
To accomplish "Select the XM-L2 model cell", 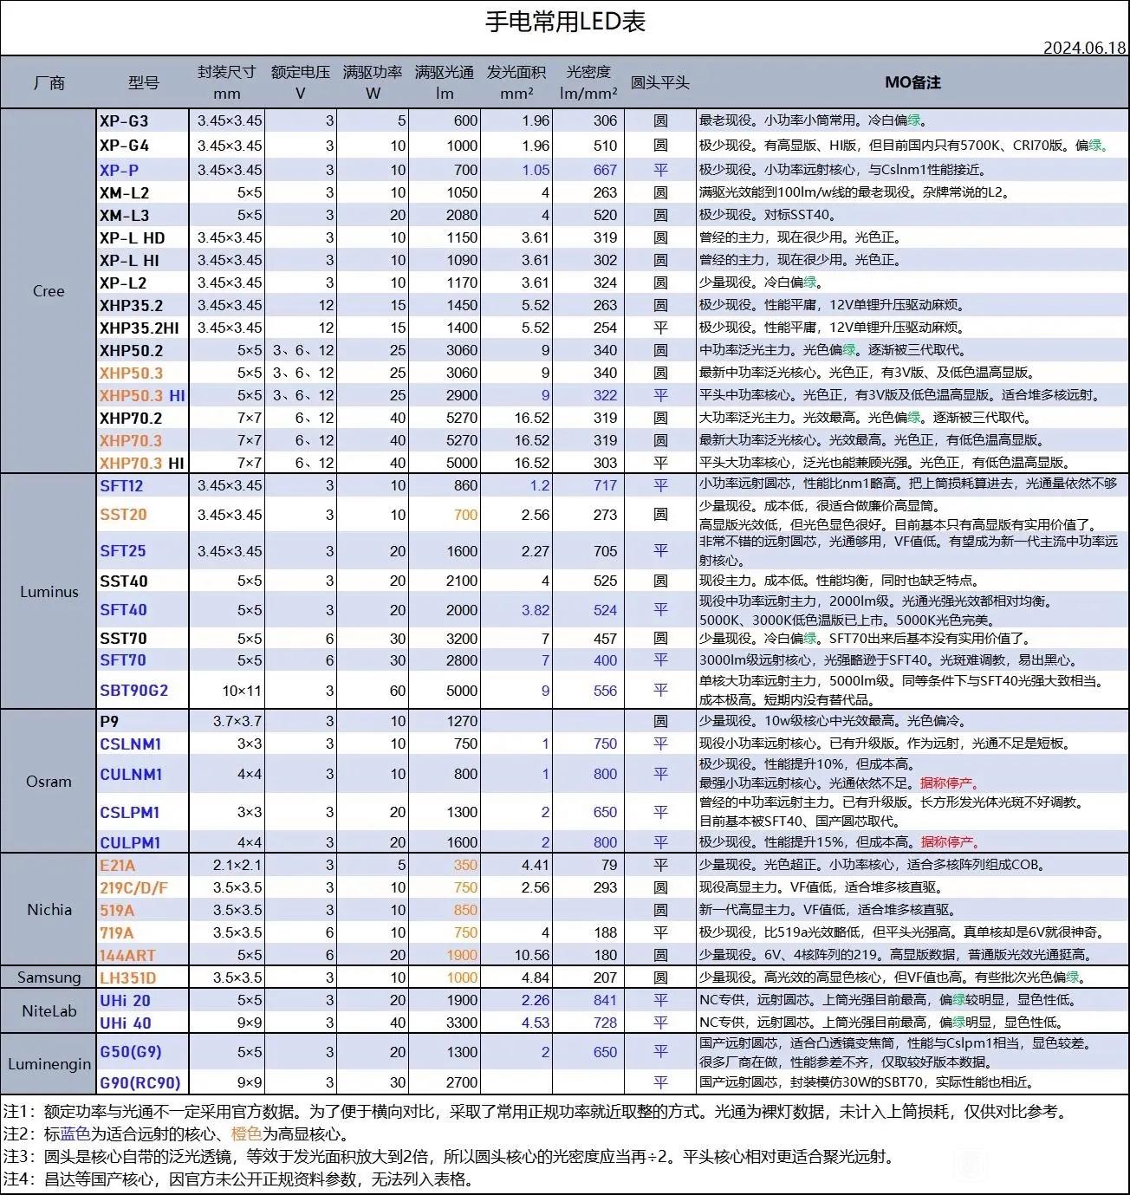I will click(x=143, y=192).
